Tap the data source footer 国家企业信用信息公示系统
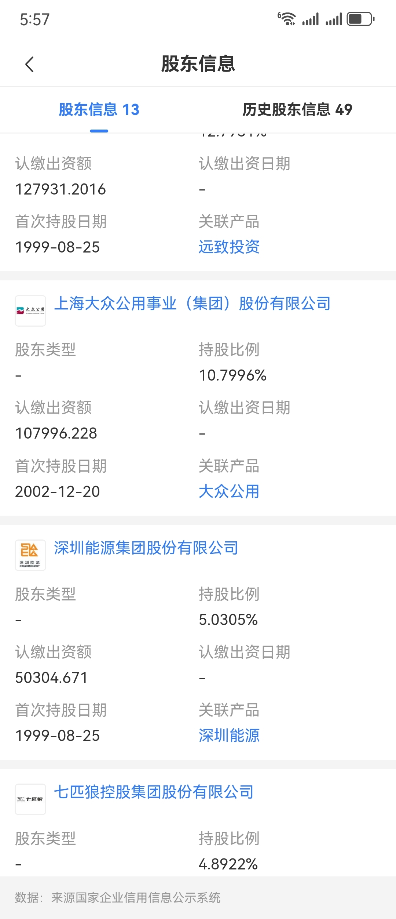This screenshot has width=396, height=919. 136,898
